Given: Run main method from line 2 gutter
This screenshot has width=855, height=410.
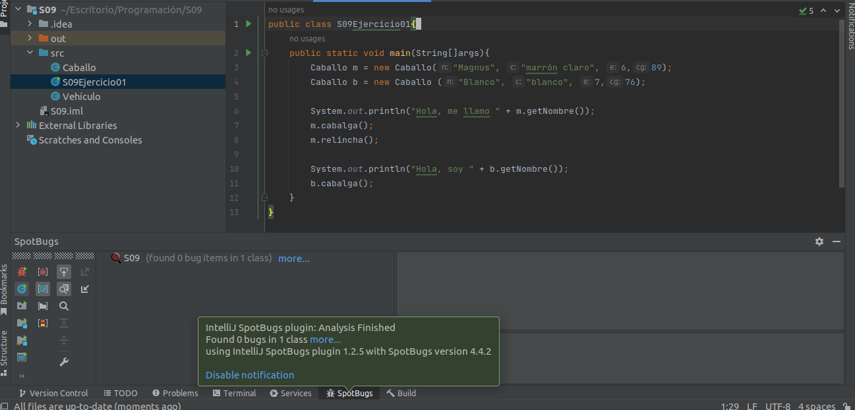Looking at the screenshot, I should (x=249, y=53).
